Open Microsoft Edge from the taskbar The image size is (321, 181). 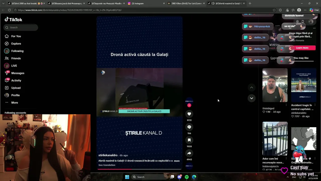point(194,177)
